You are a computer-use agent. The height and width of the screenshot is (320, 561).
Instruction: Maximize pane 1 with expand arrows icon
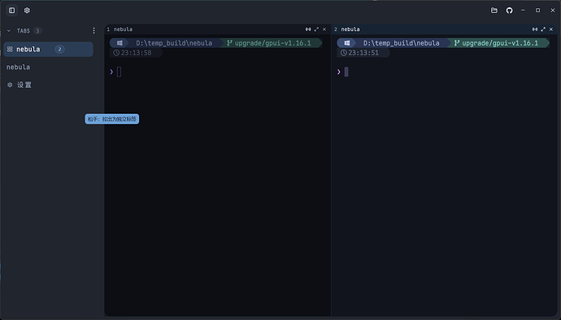[316, 29]
